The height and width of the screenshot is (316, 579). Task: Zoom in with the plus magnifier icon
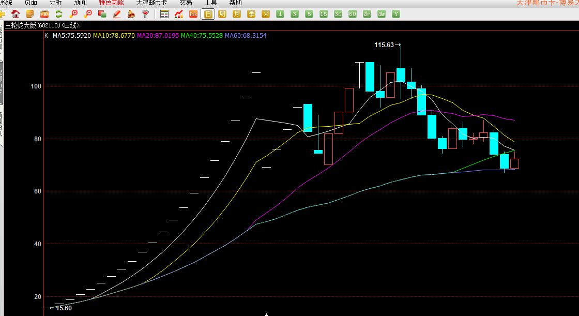(73, 14)
